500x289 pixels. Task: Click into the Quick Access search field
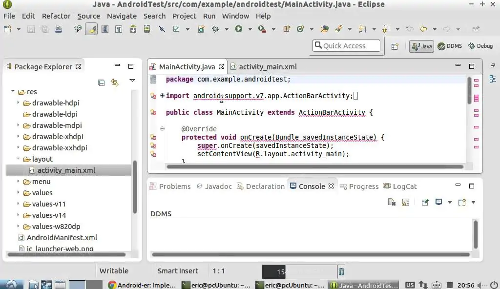pos(346,45)
